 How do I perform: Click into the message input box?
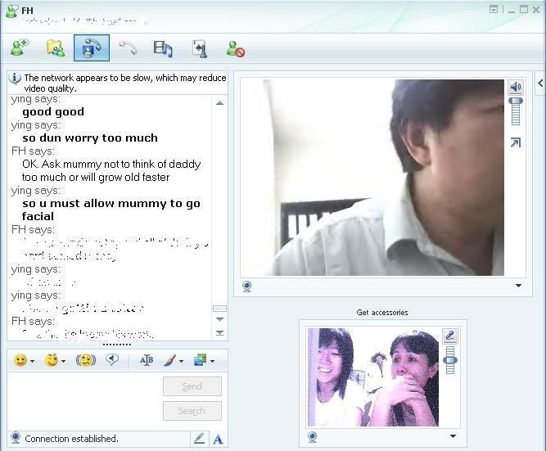83,400
